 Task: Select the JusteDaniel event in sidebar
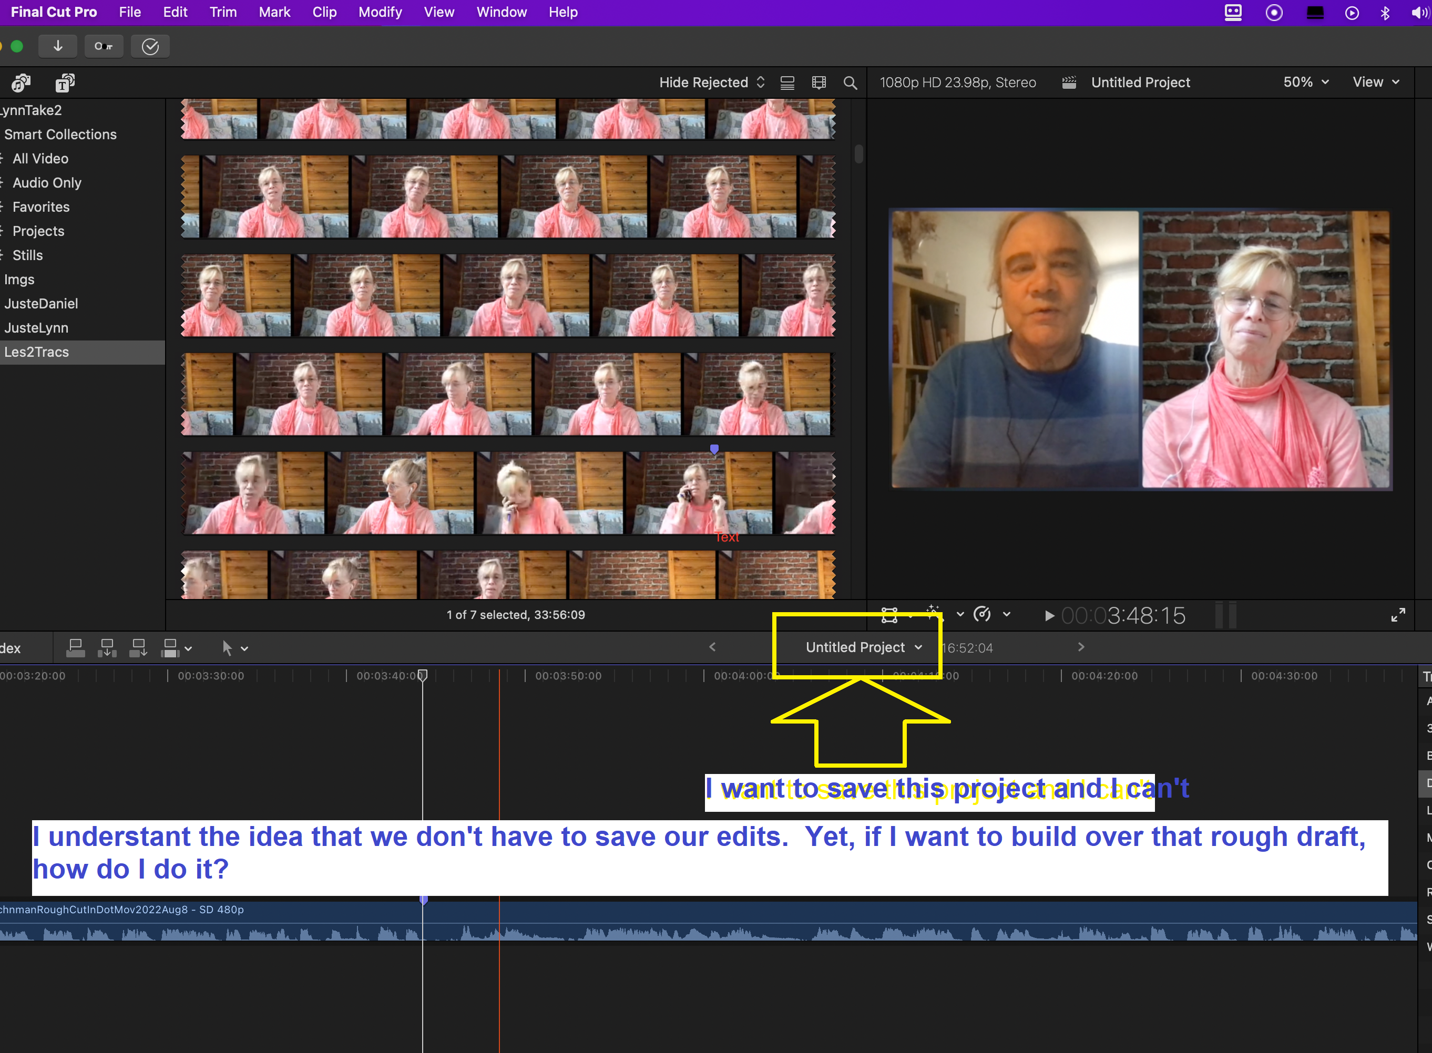(x=41, y=303)
